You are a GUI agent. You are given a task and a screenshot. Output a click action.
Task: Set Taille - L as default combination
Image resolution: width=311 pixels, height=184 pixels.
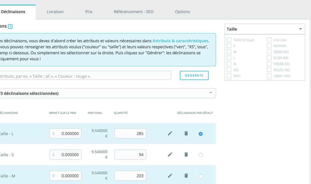201,134
